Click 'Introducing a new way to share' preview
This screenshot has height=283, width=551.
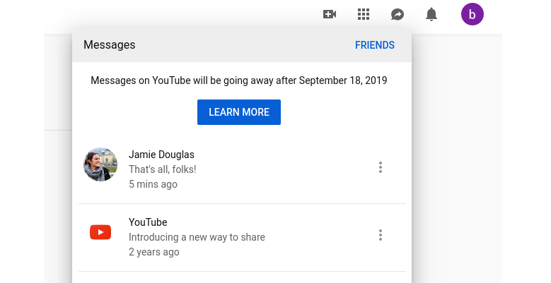pyautogui.click(x=197, y=237)
